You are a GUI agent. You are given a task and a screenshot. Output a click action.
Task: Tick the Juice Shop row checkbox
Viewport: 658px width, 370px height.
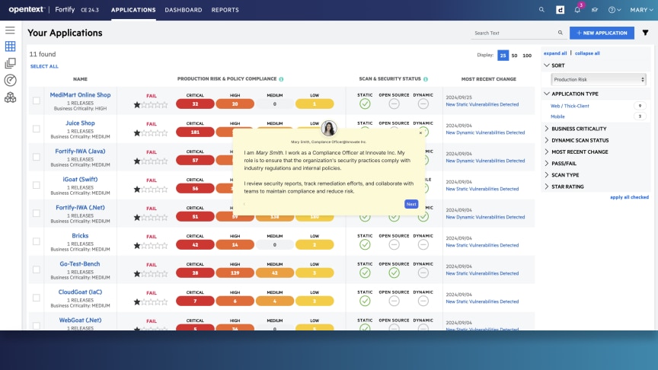pos(37,129)
